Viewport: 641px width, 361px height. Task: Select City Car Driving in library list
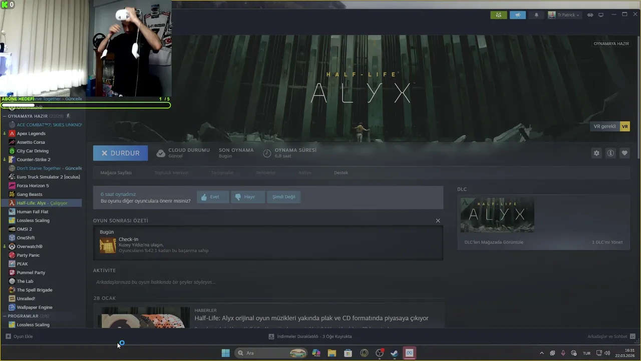(x=33, y=151)
